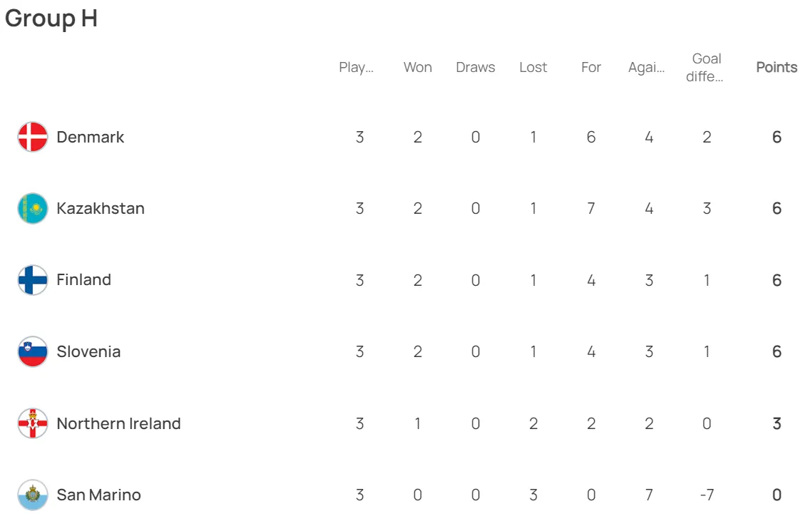Image resolution: width=808 pixels, height=521 pixels.
Task: Open the Northern Ireland team page
Action: (118, 423)
